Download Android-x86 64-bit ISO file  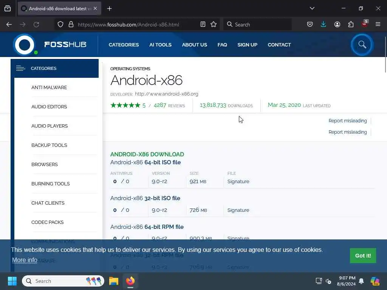point(146,162)
